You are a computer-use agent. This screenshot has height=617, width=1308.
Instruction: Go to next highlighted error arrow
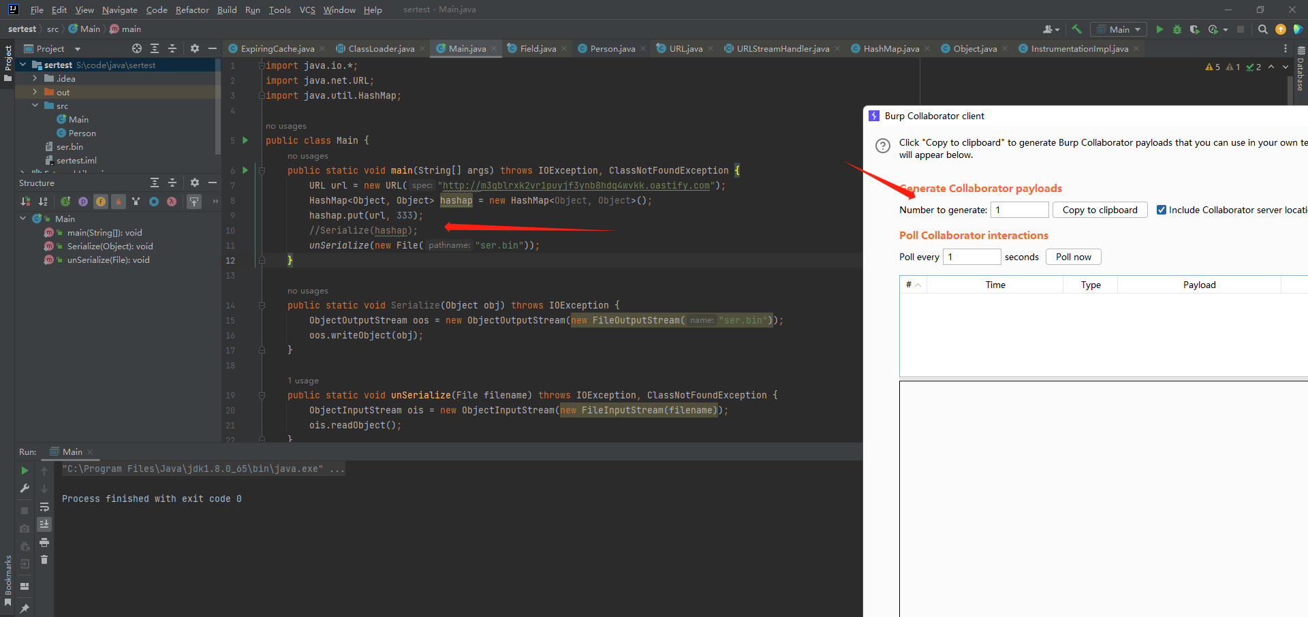tap(1286, 67)
